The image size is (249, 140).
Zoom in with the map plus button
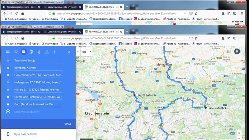[239, 133]
